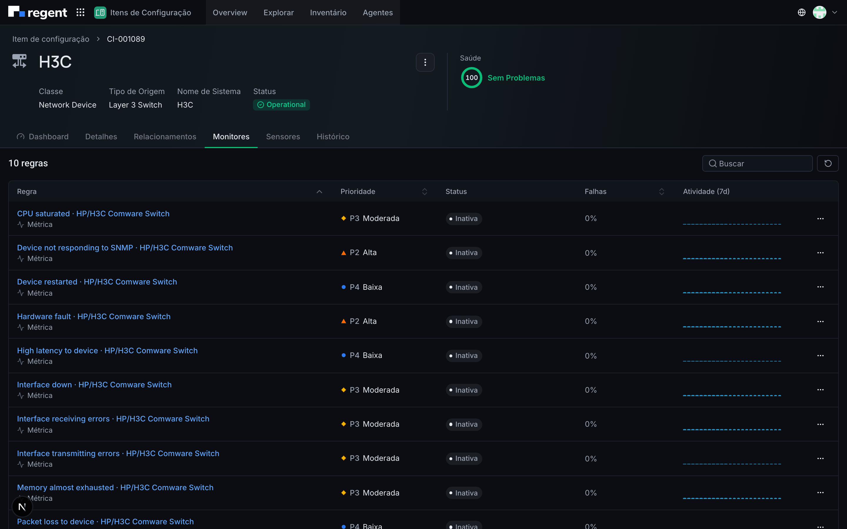
Task: Open the language globe icon
Action: click(801, 13)
